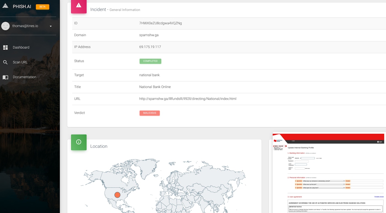386x213 pixels.
Task: Click the incident ID value
Action: pyautogui.click(x=160, y=23)
